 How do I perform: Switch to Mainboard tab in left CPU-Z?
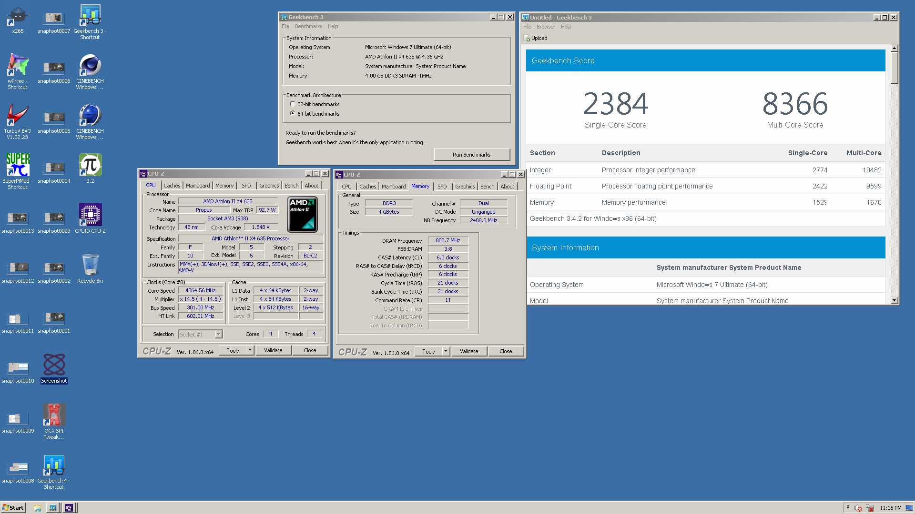pos(198,186)
